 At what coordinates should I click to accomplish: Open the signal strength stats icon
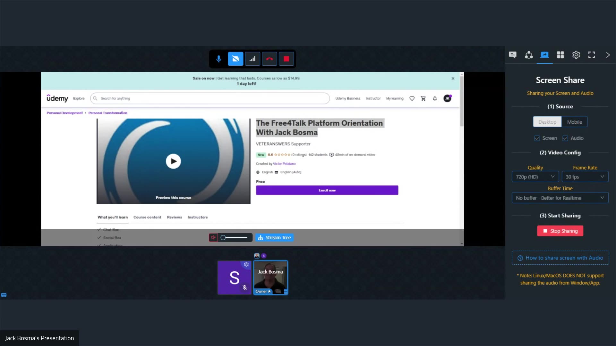coord(252,59)
